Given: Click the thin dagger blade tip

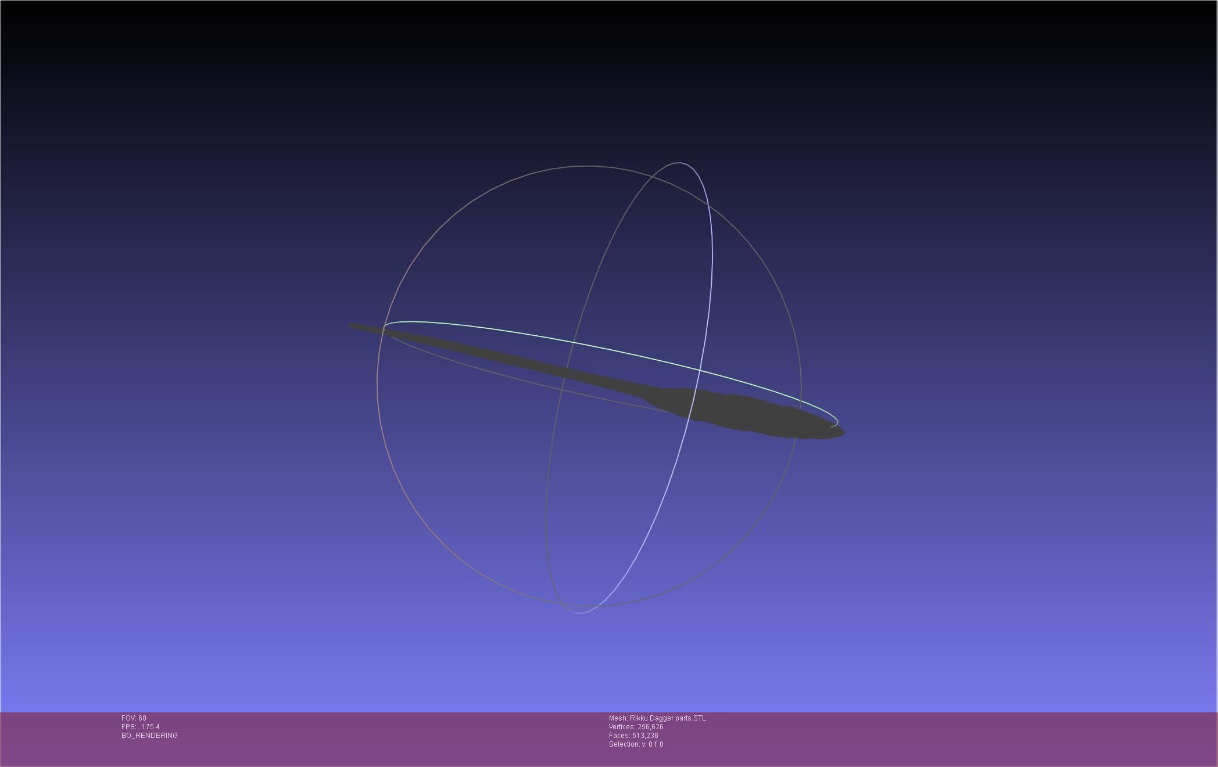Looking at the screenshot, I should 353,326.
